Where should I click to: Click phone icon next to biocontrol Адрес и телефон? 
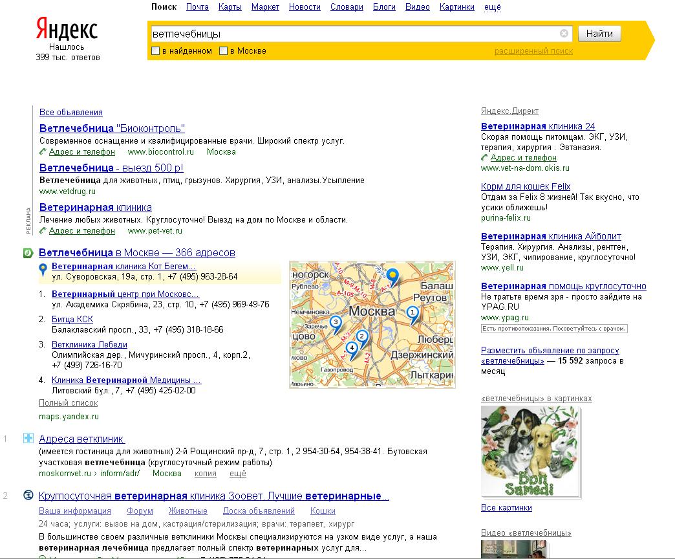pyautogui.click(x=43, y=151)
